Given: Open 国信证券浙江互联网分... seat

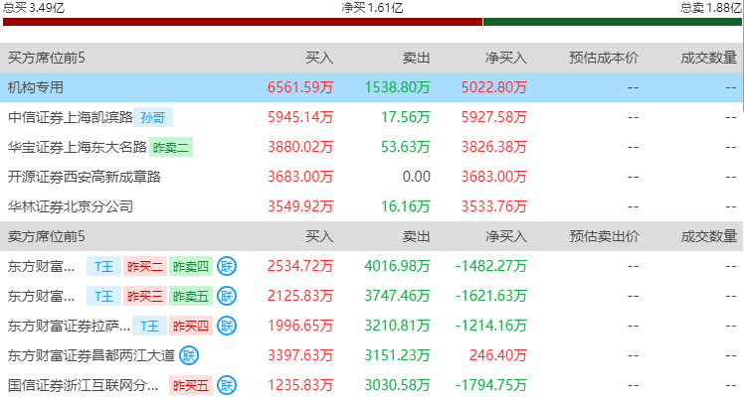Looking at the screenshot, I should point(83,386).
